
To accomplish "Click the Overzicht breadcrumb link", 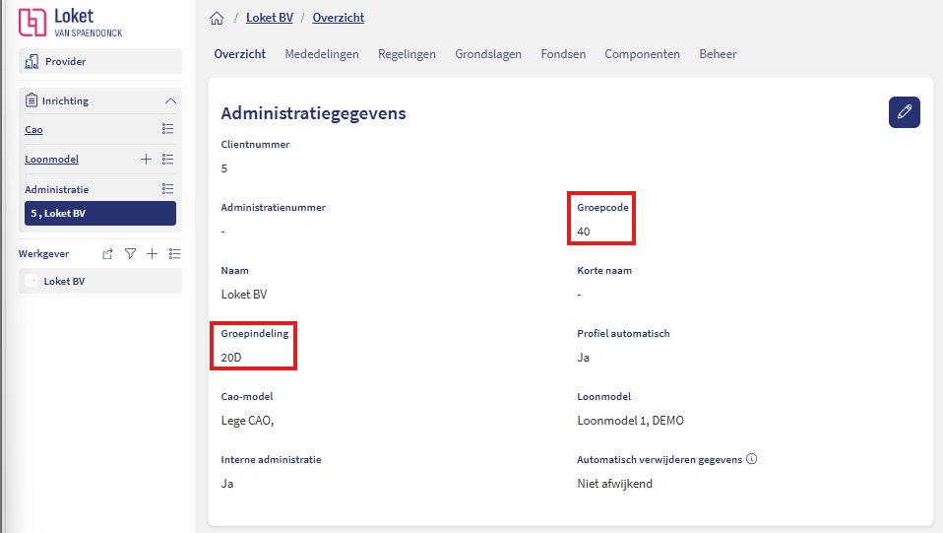I will pos(338,18).
